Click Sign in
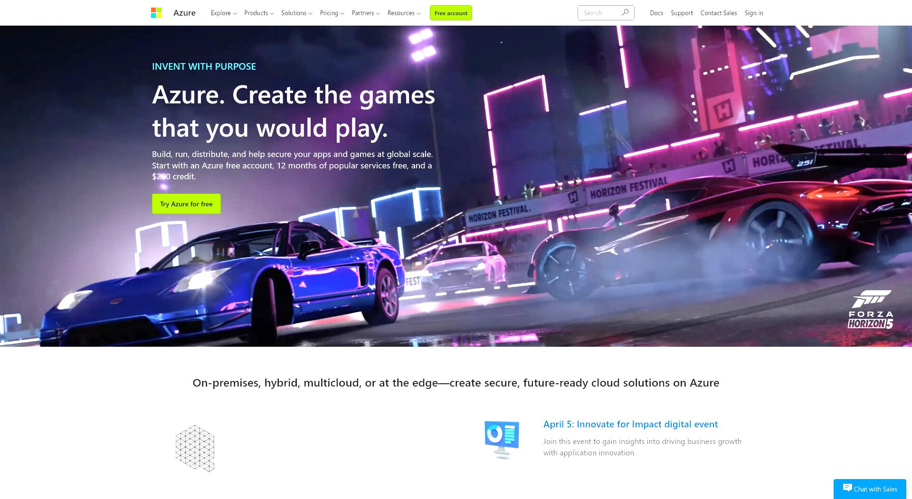 coord(754,13)
